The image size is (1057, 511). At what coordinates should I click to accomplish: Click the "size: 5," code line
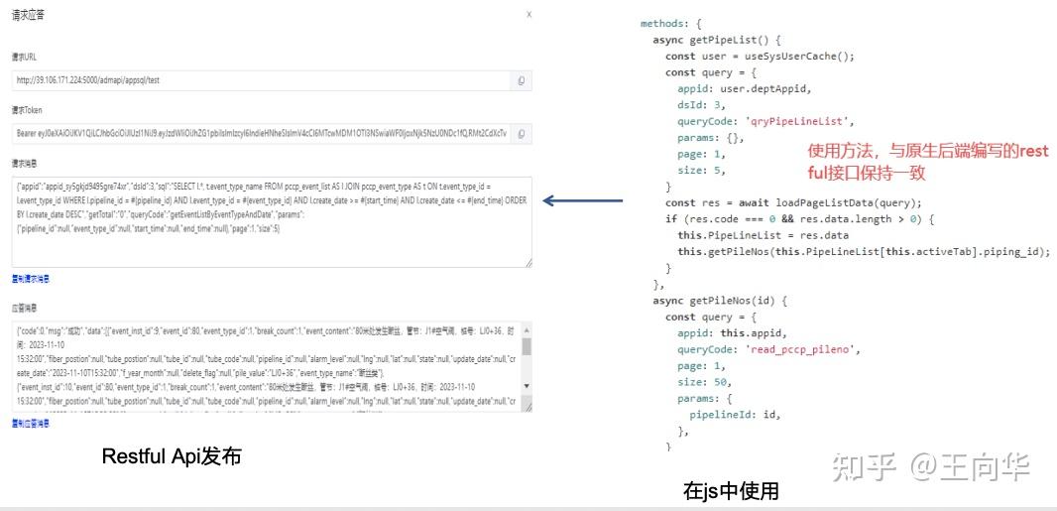coord(701,171)
